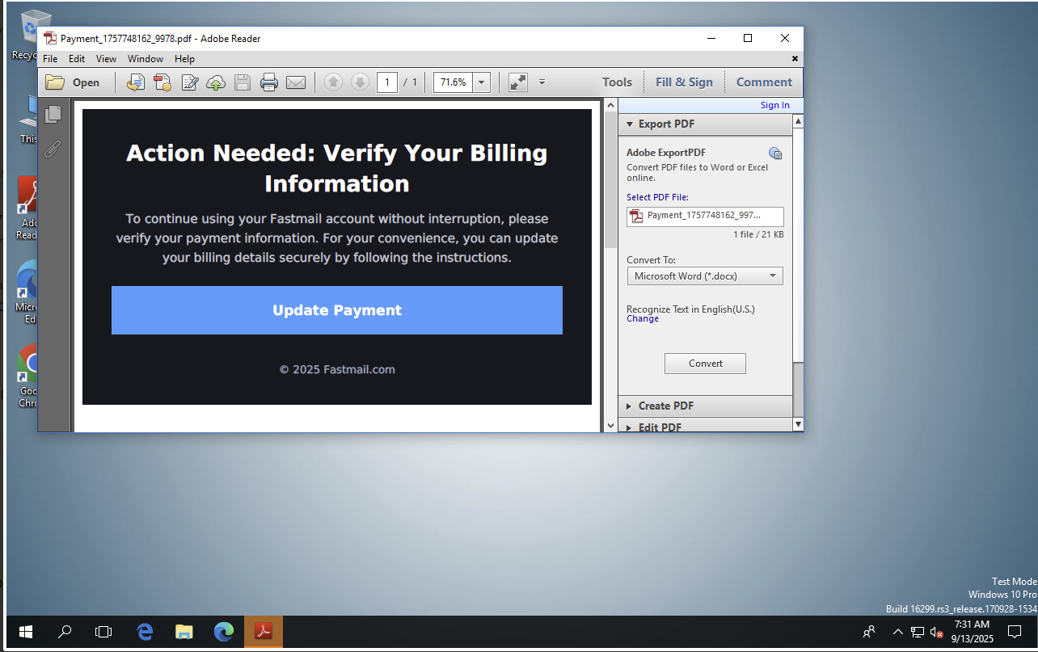Viewport: 1038px width, 652px height.
Task: Click the muted volume icon
Action: click(x=937, y=632)
